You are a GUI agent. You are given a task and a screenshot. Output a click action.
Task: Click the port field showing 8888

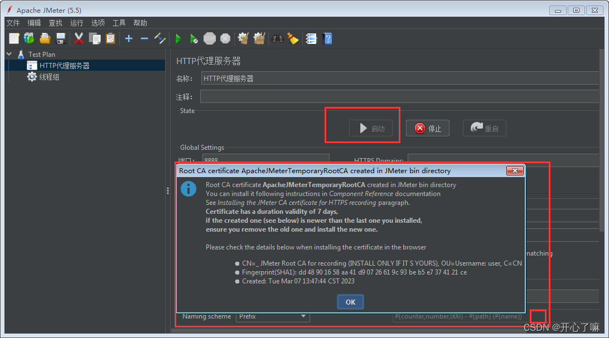click(x=265, y=159)
